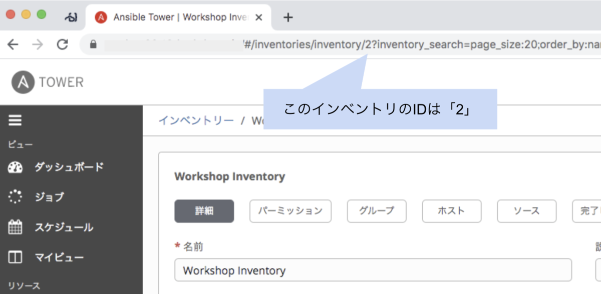Close the Ansible Tower browser tab
Image resolution: width=601 pixels, height=294 pixels.
point(259,17)
